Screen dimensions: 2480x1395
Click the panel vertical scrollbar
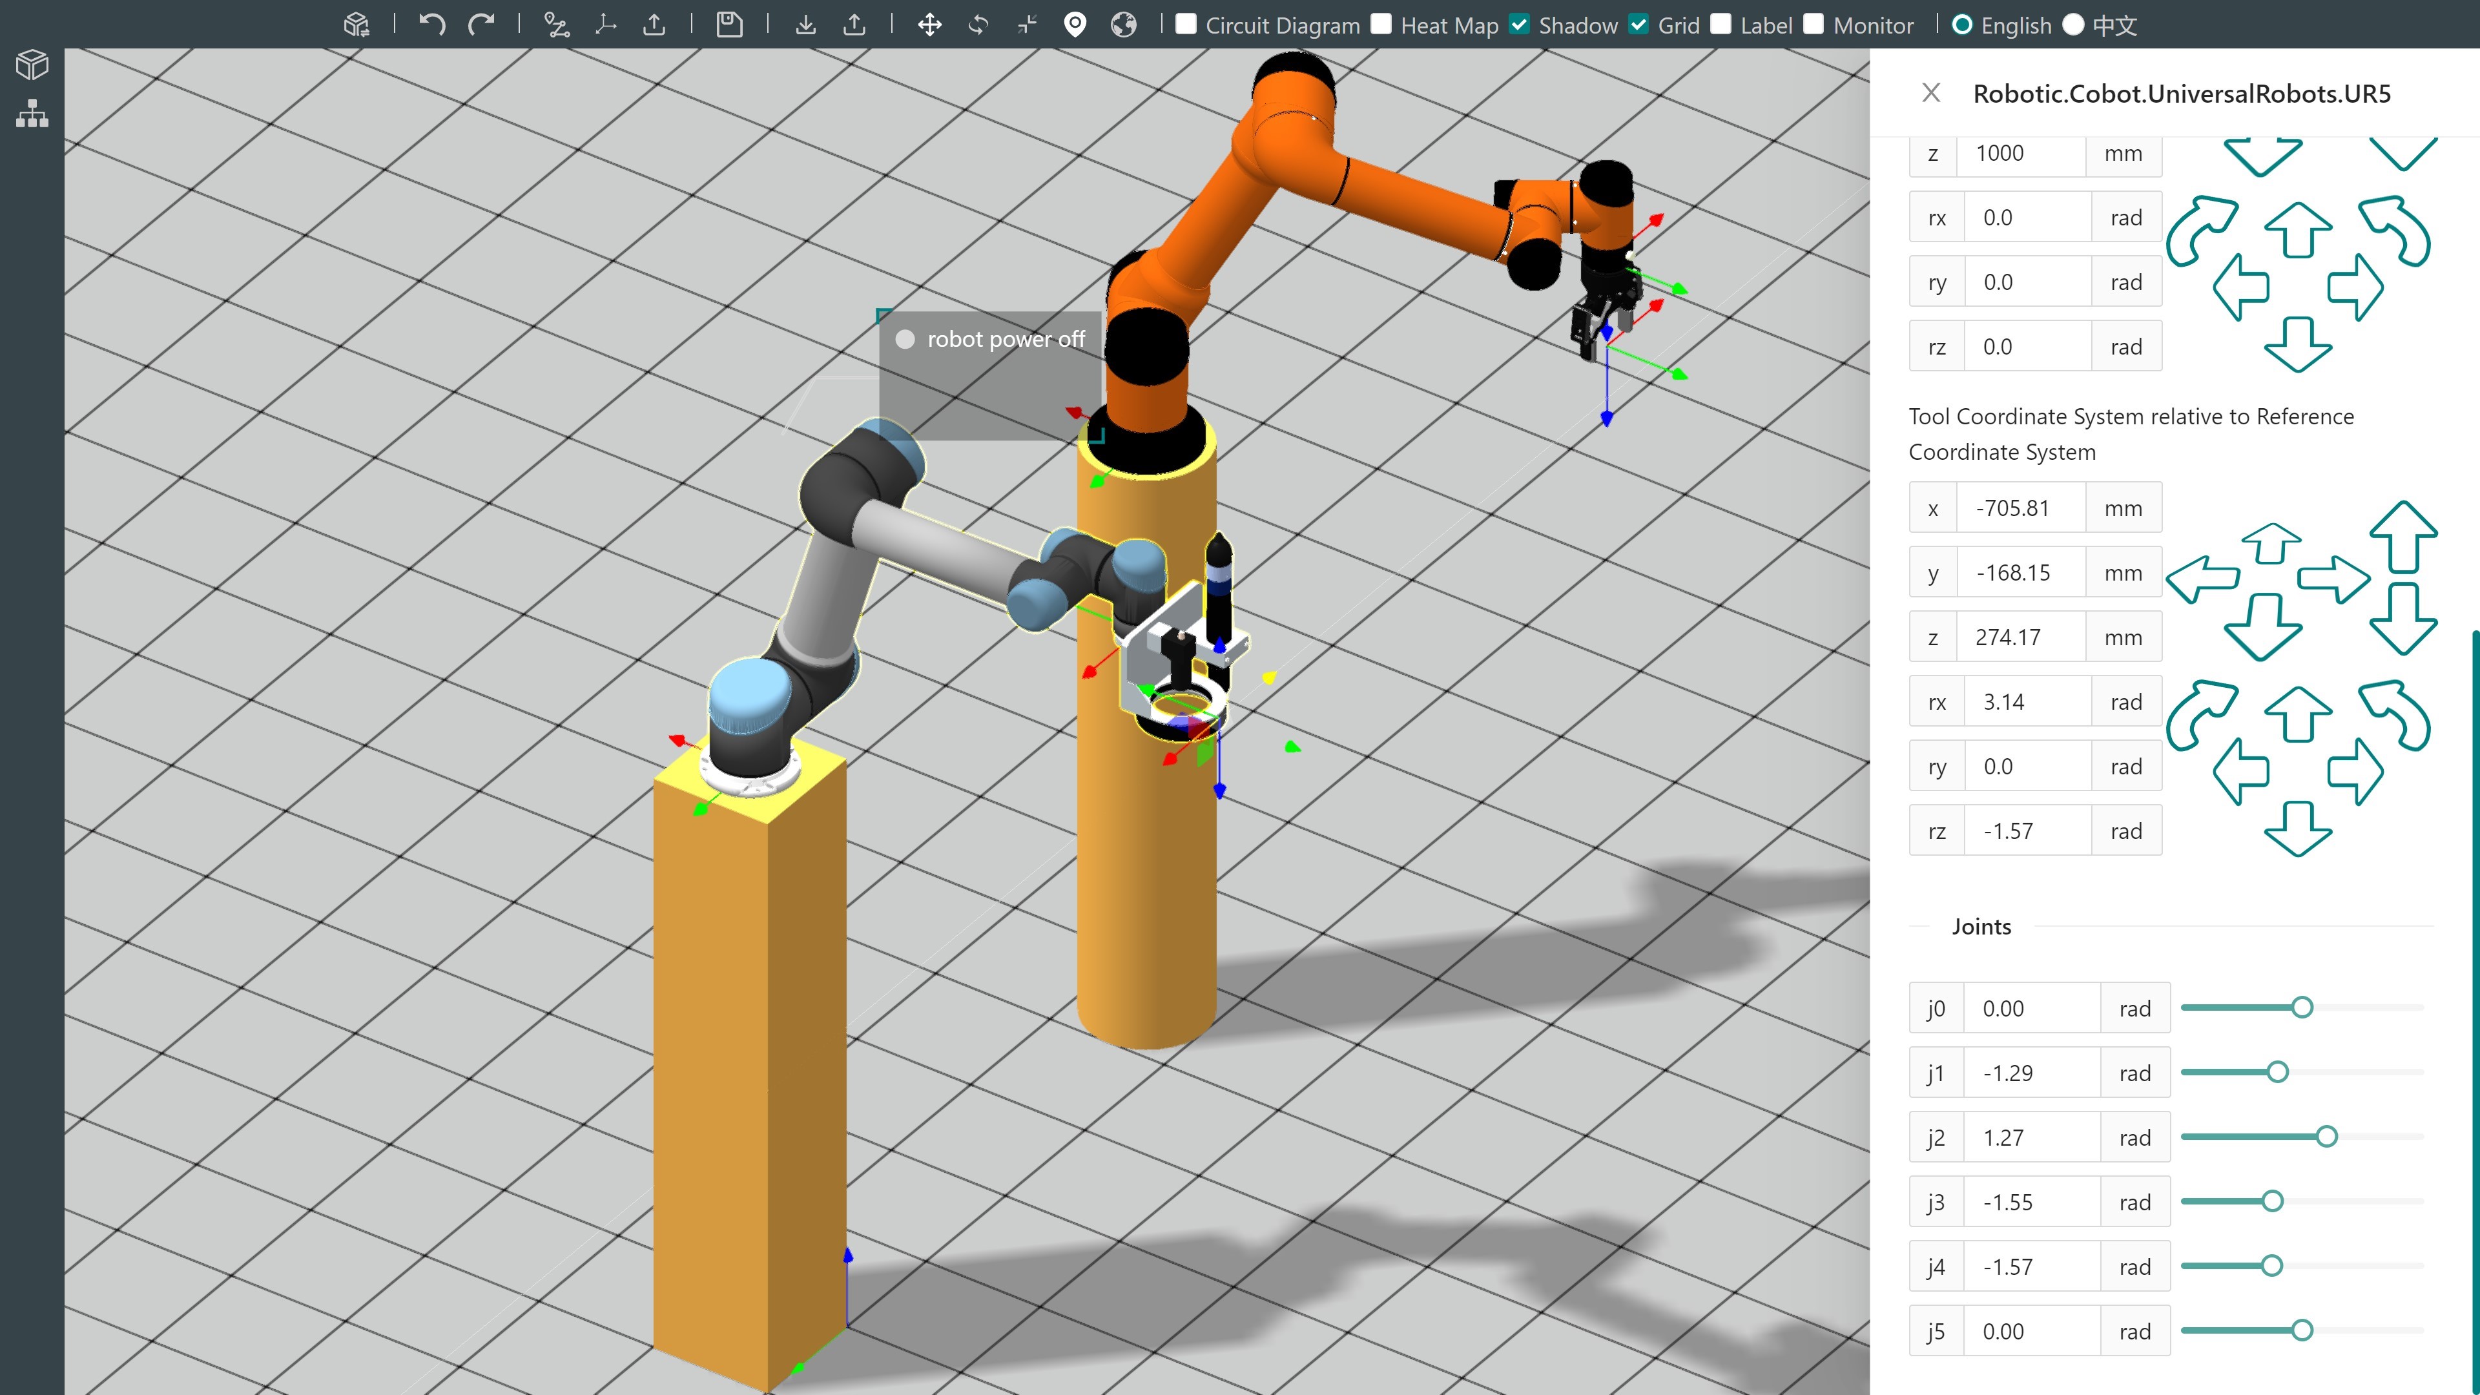point(2475,1011)
